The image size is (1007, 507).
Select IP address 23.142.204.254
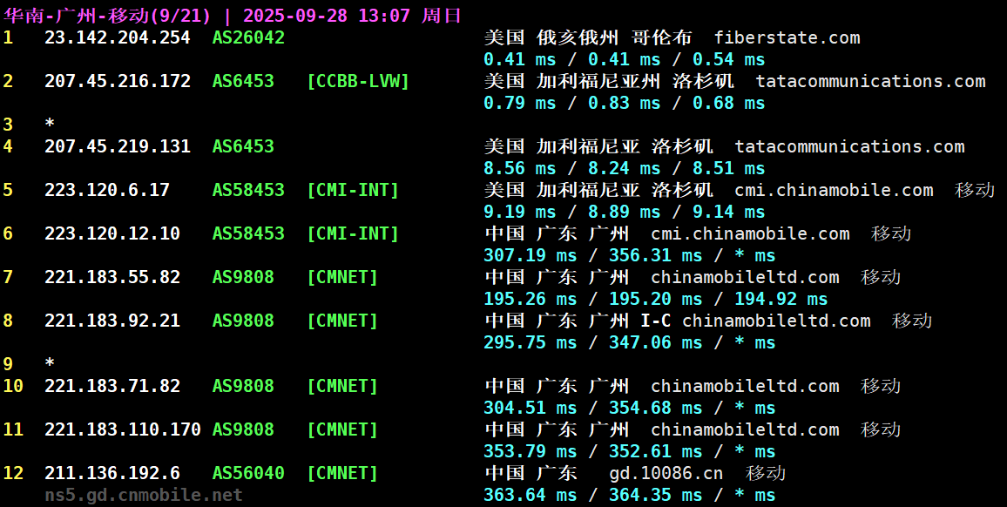118,37
